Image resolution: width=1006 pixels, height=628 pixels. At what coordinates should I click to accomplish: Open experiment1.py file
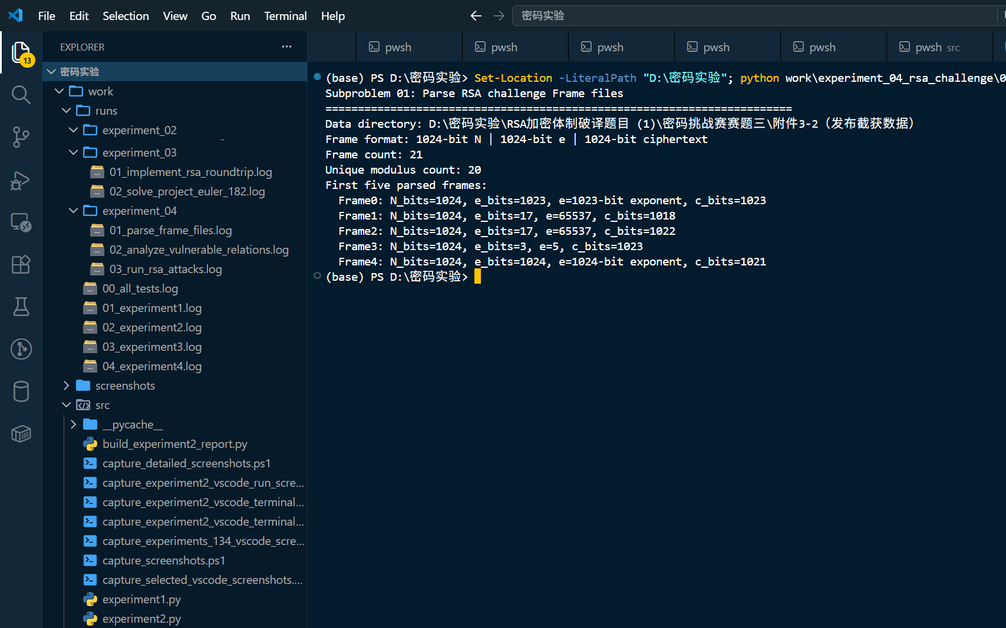[x=141, y=599]
